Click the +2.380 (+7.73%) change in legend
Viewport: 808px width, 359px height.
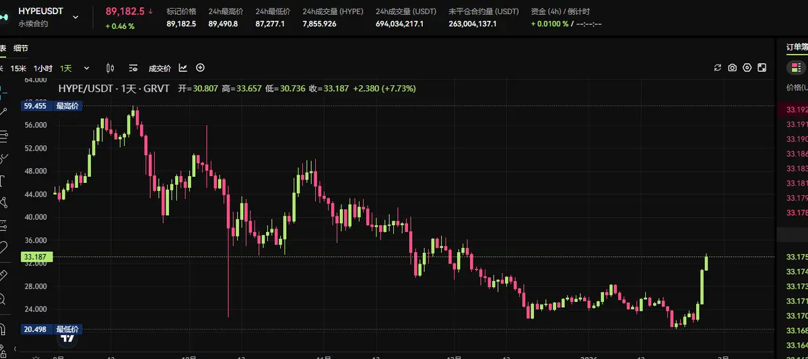point(384,88)
